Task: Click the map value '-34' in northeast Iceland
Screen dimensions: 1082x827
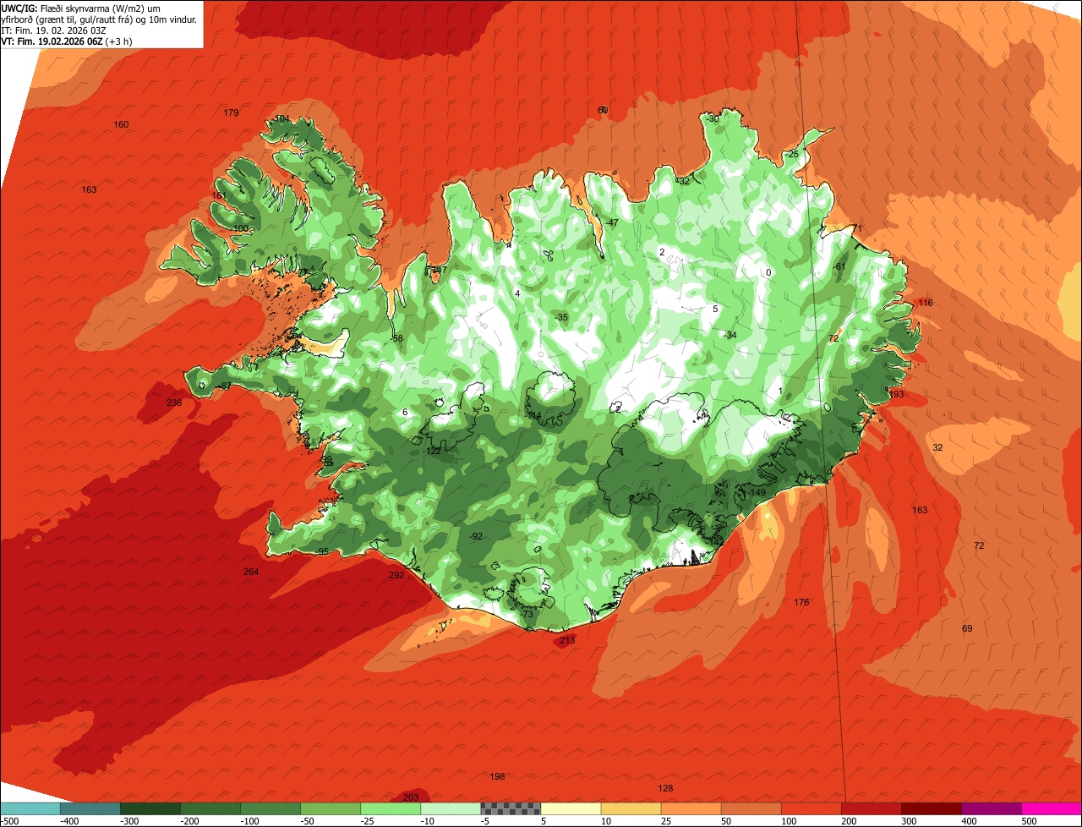Action: click(x=730, y=336)
